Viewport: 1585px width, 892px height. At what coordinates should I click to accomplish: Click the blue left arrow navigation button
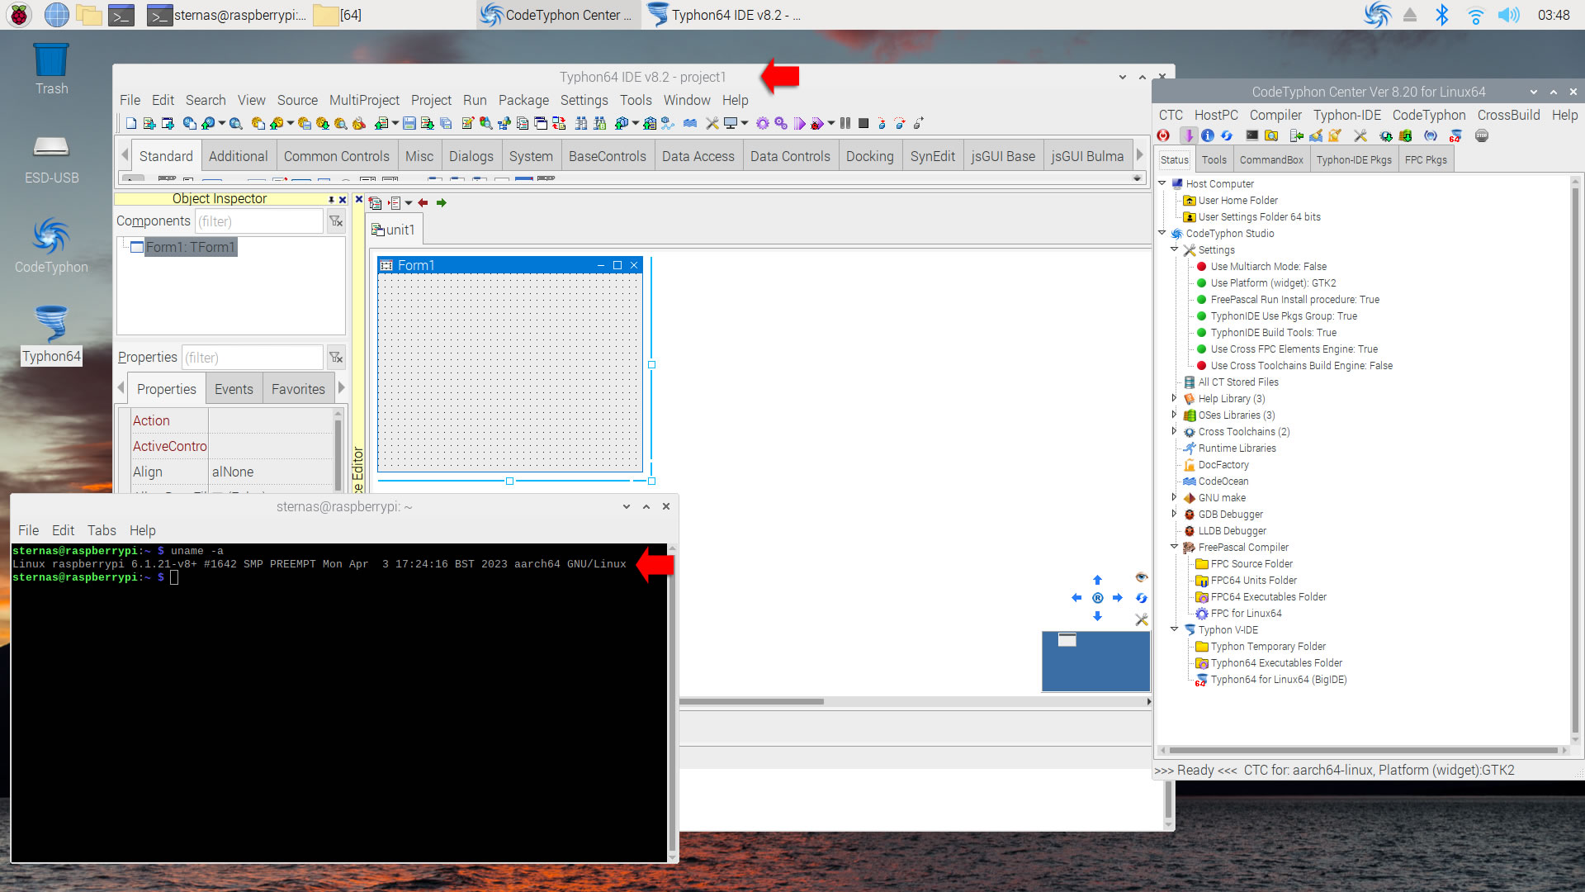pyautogui.click(x=1076, y=598)
